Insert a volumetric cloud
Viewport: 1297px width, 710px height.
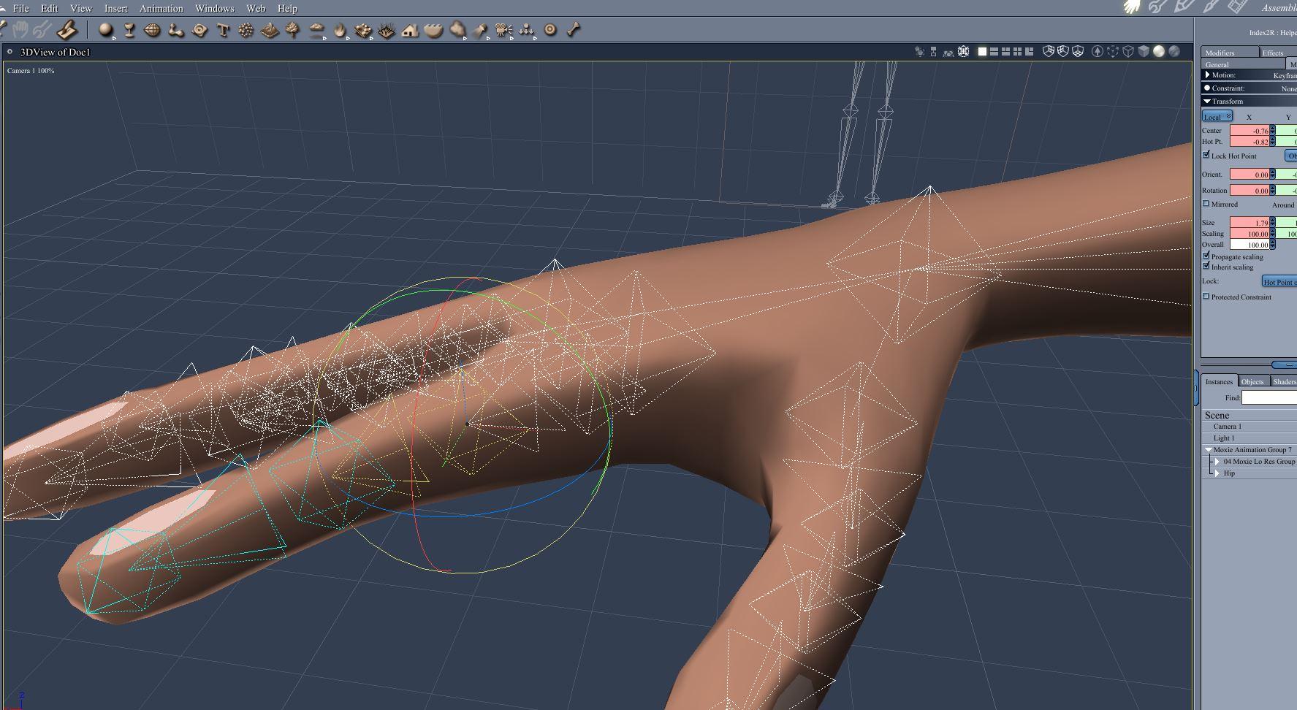[x=433, y=30]
